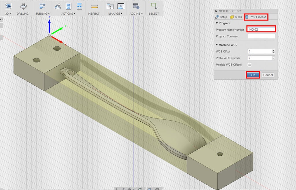Open the Setup Sheet icon in Actions
Image resolution: width=296 pixels, height=190 pixels.
79,6
